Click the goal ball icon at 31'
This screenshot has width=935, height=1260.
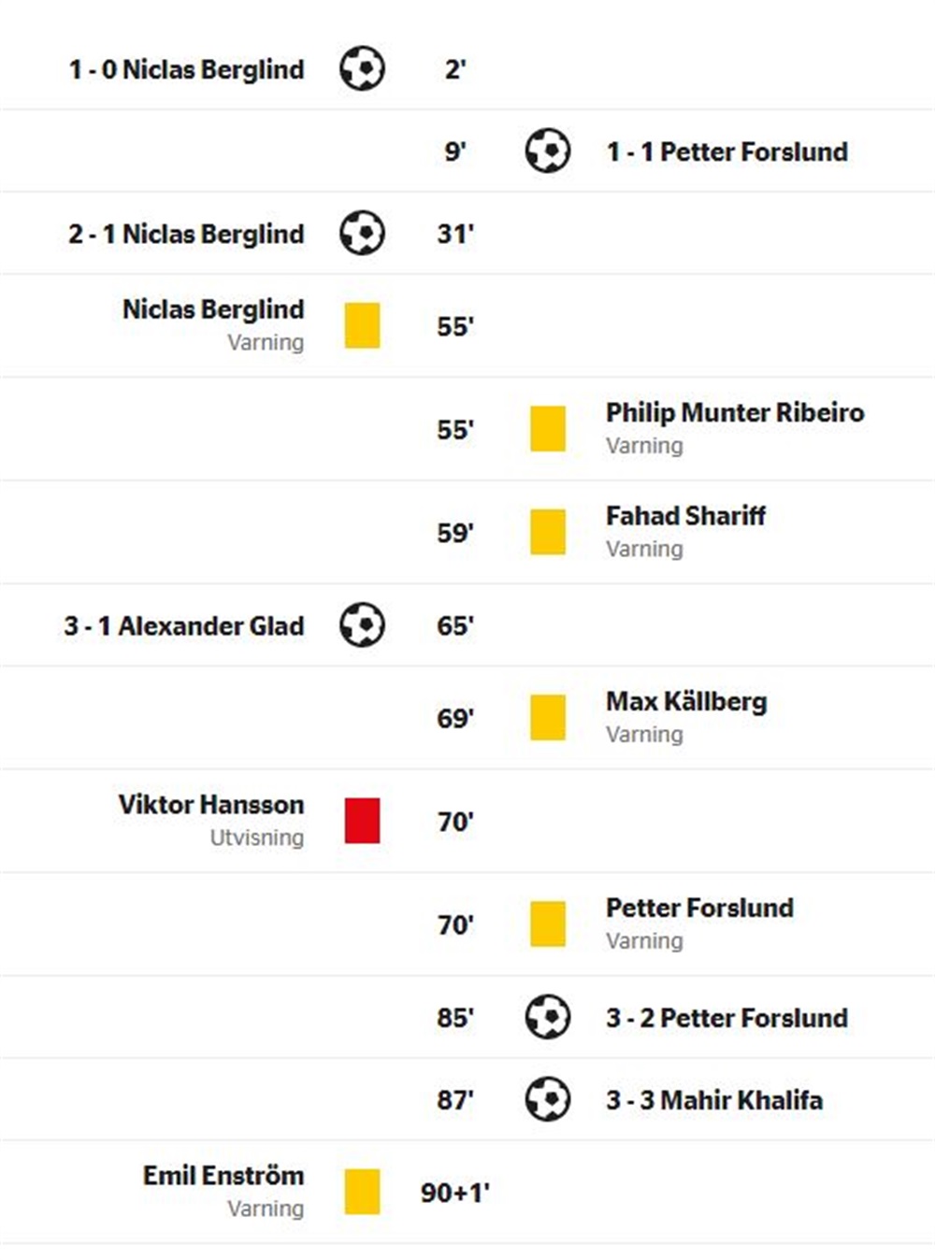(362, 234)
